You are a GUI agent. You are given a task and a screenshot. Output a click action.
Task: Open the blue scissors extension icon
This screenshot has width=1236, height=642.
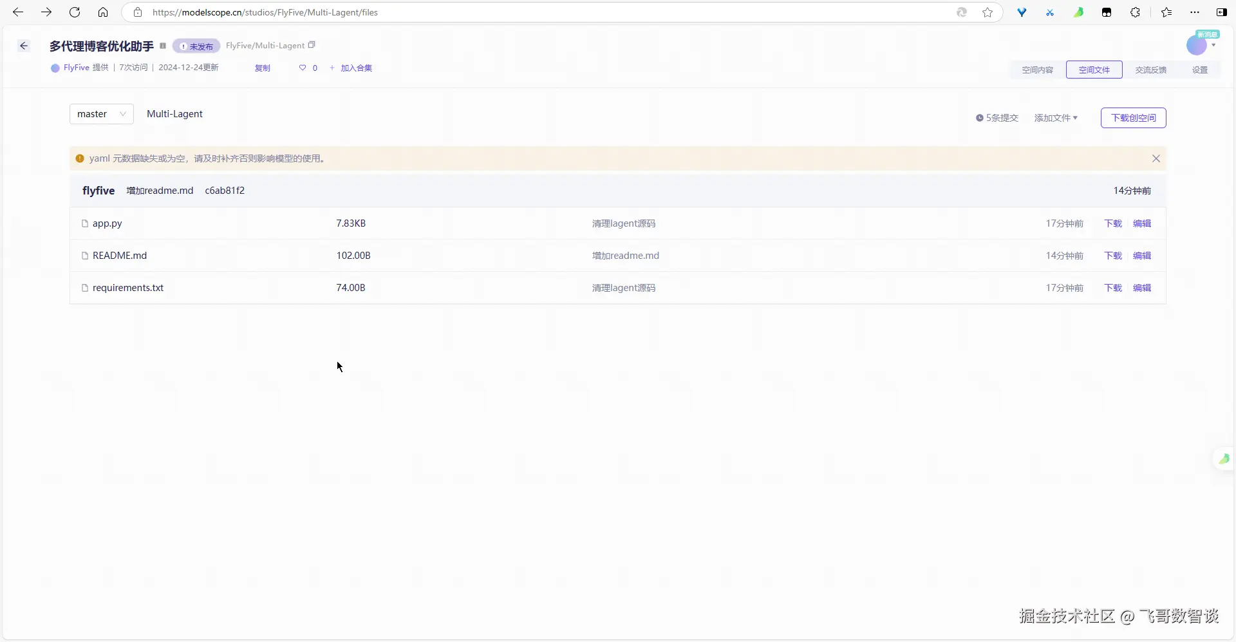1050,12
